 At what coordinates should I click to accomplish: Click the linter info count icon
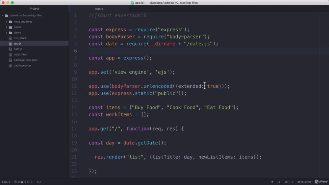(28, 182)
